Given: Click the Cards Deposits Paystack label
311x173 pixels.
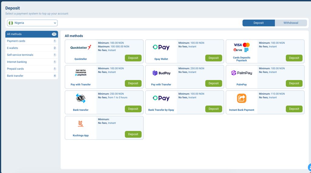Looking at the screenshot, I should (241, 59).
